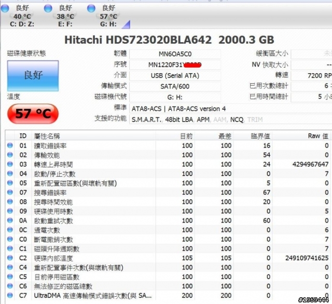Select the 轉速上昇時間 attribute row
Screen dimensions: 332x304
point(168,164)
